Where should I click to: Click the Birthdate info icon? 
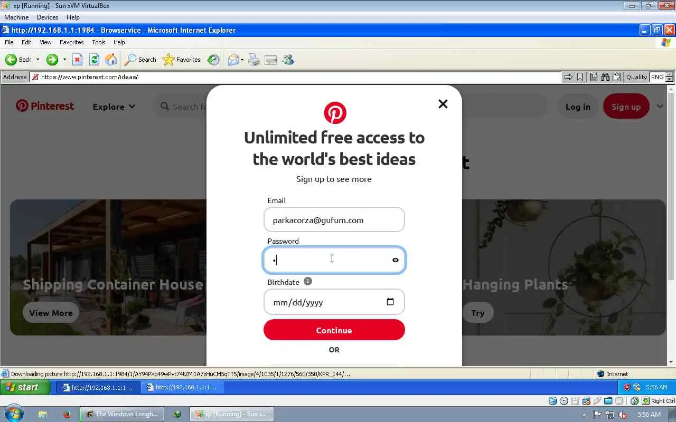click(x=308, y=281)
